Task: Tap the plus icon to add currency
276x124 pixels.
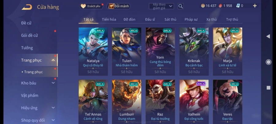Action: point(255,6)
